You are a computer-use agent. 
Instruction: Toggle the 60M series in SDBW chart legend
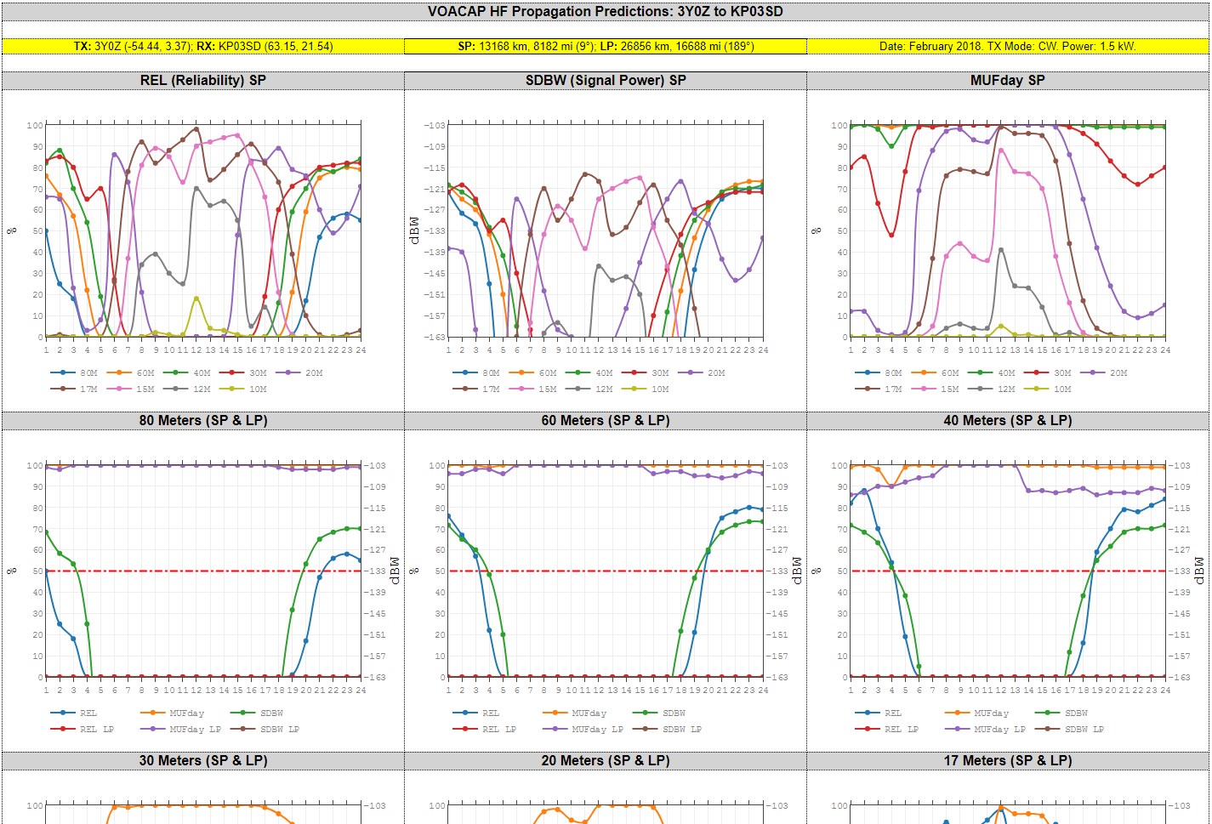coord(521,372)
